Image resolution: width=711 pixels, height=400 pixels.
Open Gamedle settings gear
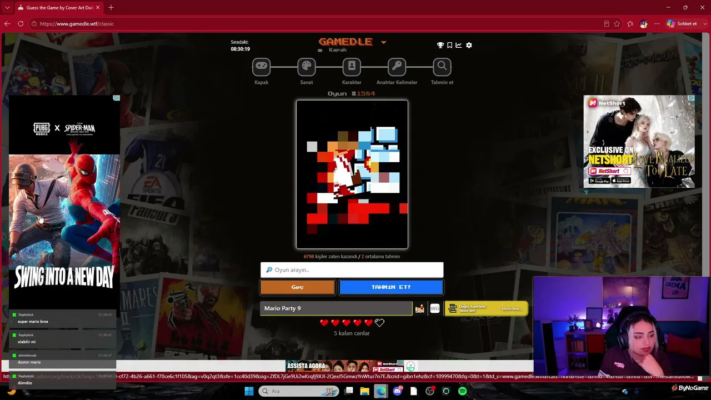coord(469,45)
